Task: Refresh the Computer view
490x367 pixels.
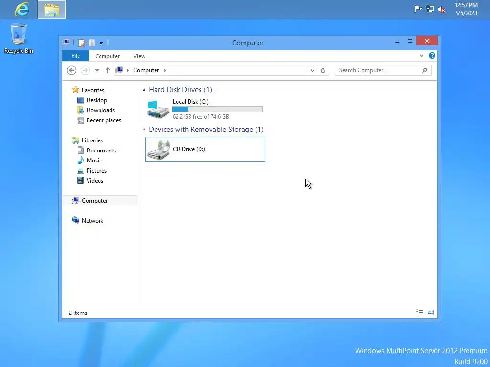Action: tap(323, 70)
